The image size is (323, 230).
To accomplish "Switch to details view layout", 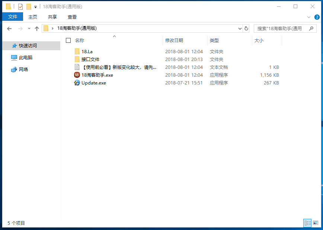I will 307,223.
